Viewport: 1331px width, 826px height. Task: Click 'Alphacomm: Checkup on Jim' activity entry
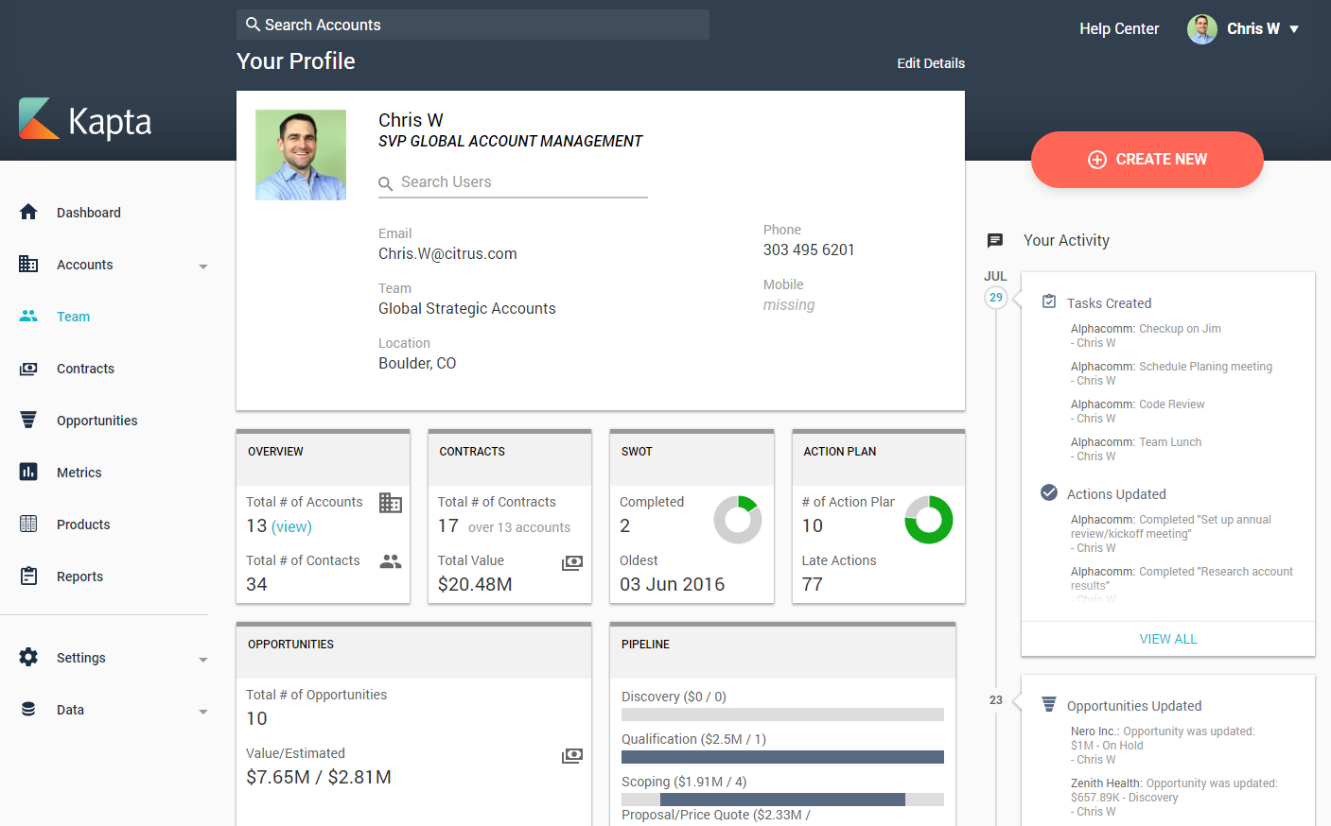click(1146, 336)
